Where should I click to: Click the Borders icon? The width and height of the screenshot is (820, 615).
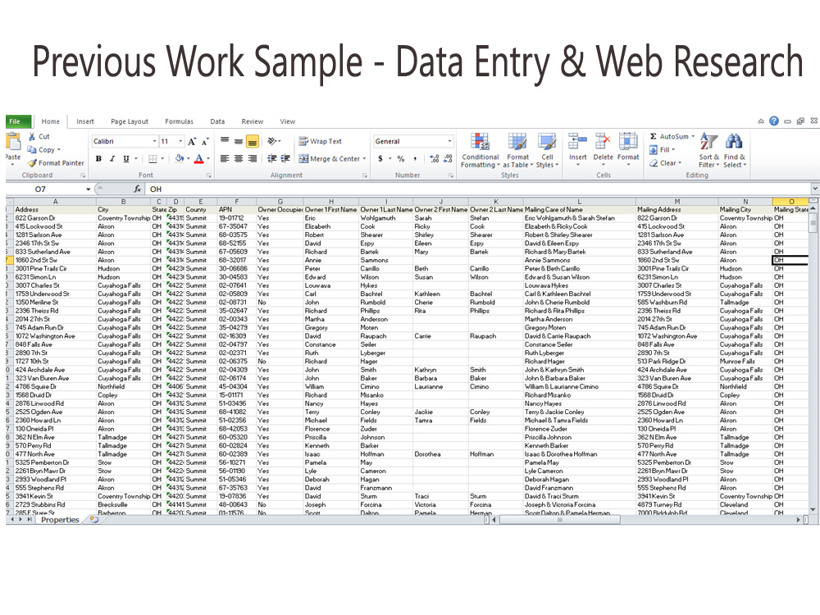[153, 158]
